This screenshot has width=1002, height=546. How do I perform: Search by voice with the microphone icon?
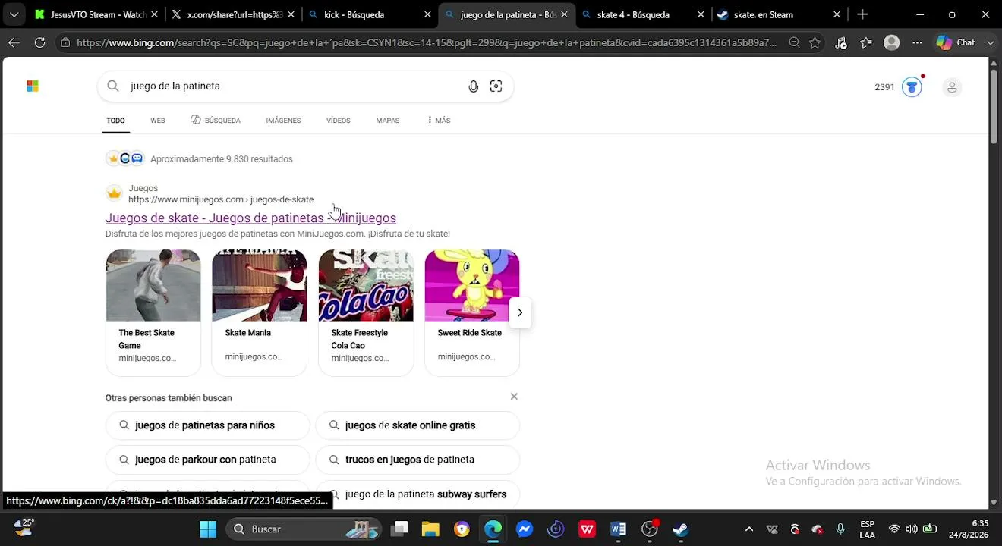pos(473,86)
